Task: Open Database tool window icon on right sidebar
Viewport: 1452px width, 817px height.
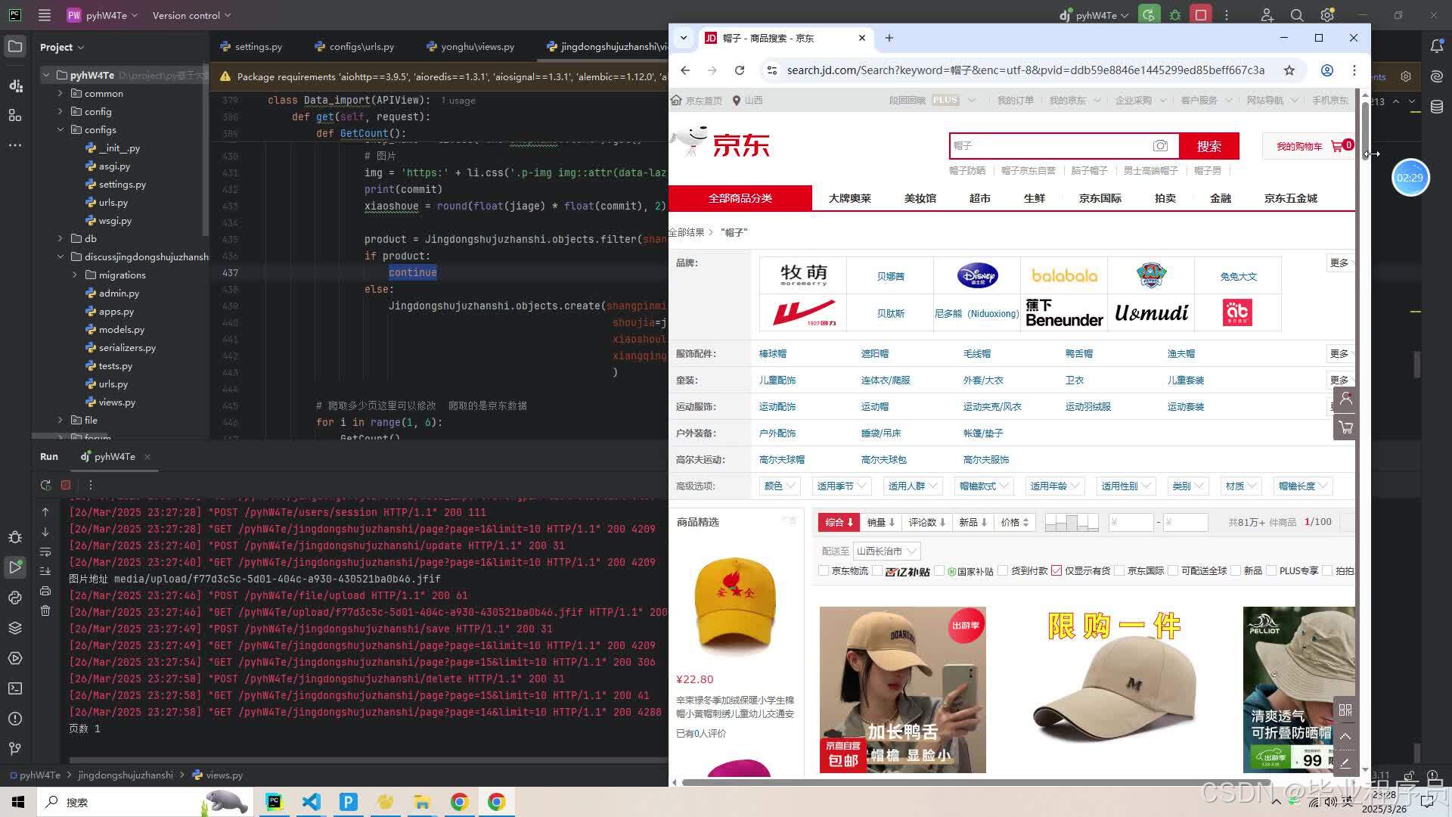Action: (1437, 107)
